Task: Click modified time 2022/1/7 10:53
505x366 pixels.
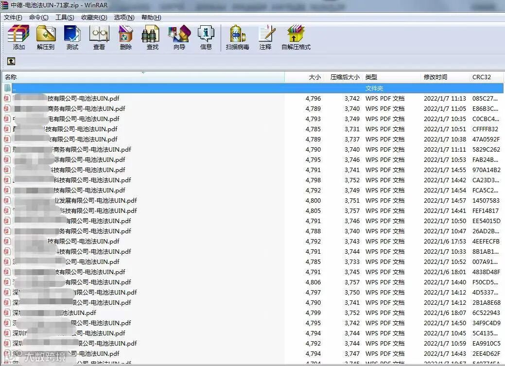Action: pyautogui.click(x=445, y=160)
